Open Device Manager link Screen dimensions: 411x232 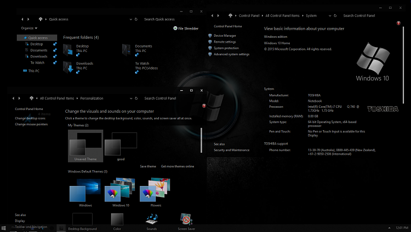tap(225, 36)
